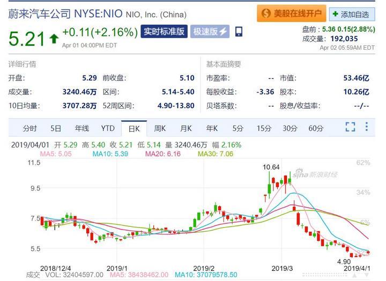Click the 基本面摘要 section heading
This screenshot has height=281, width=386.
click(223, 64)
